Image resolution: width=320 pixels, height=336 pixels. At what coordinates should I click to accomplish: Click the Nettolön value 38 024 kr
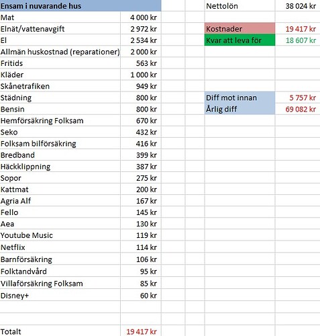(298, 6)
